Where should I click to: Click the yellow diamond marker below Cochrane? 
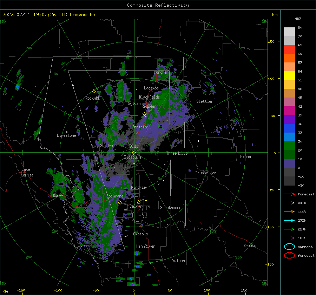click(120, 202)
